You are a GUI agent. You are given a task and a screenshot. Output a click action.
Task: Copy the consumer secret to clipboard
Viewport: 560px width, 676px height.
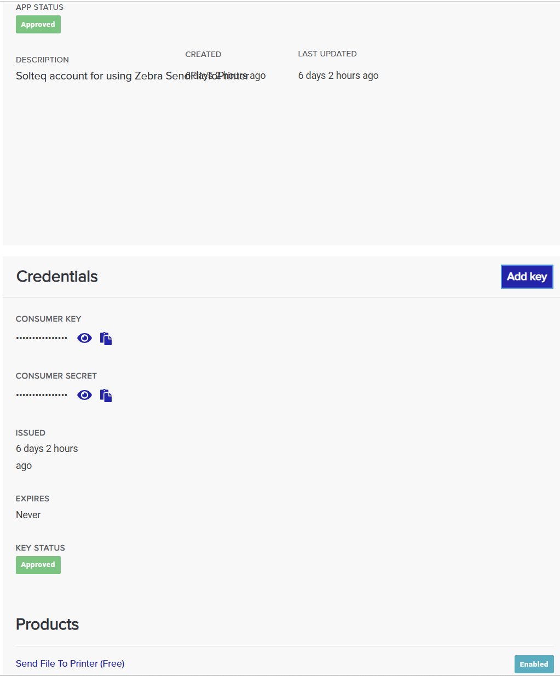(x=106, y=396)
